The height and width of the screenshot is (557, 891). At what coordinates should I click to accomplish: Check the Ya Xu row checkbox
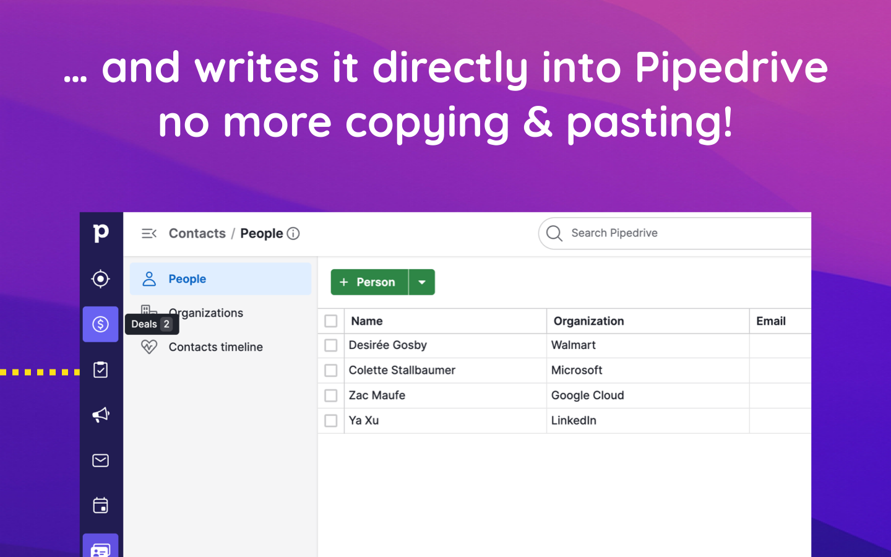(x=331, y=421)
